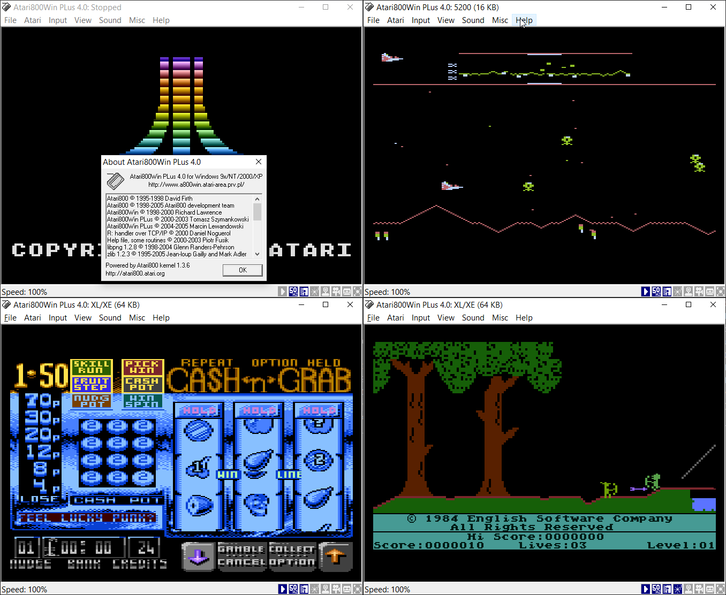
Task: Click the Atari800Win app icon in 5200 window title bar
Action: tap(369, 7)
